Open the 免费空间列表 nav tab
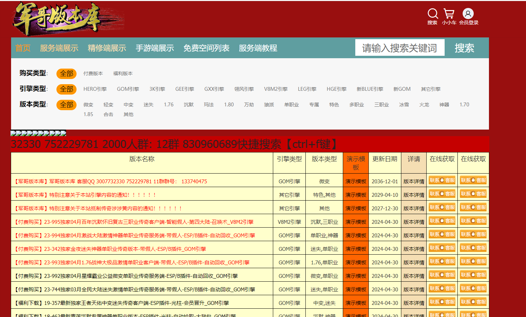Screen dimensions: 526x317 [x=206, y=48]
